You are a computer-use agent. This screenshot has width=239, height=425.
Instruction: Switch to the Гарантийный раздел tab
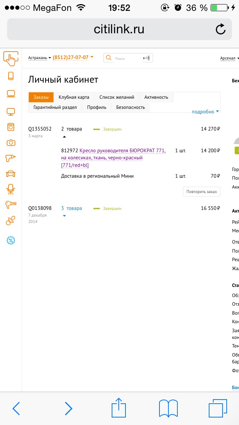55,107
